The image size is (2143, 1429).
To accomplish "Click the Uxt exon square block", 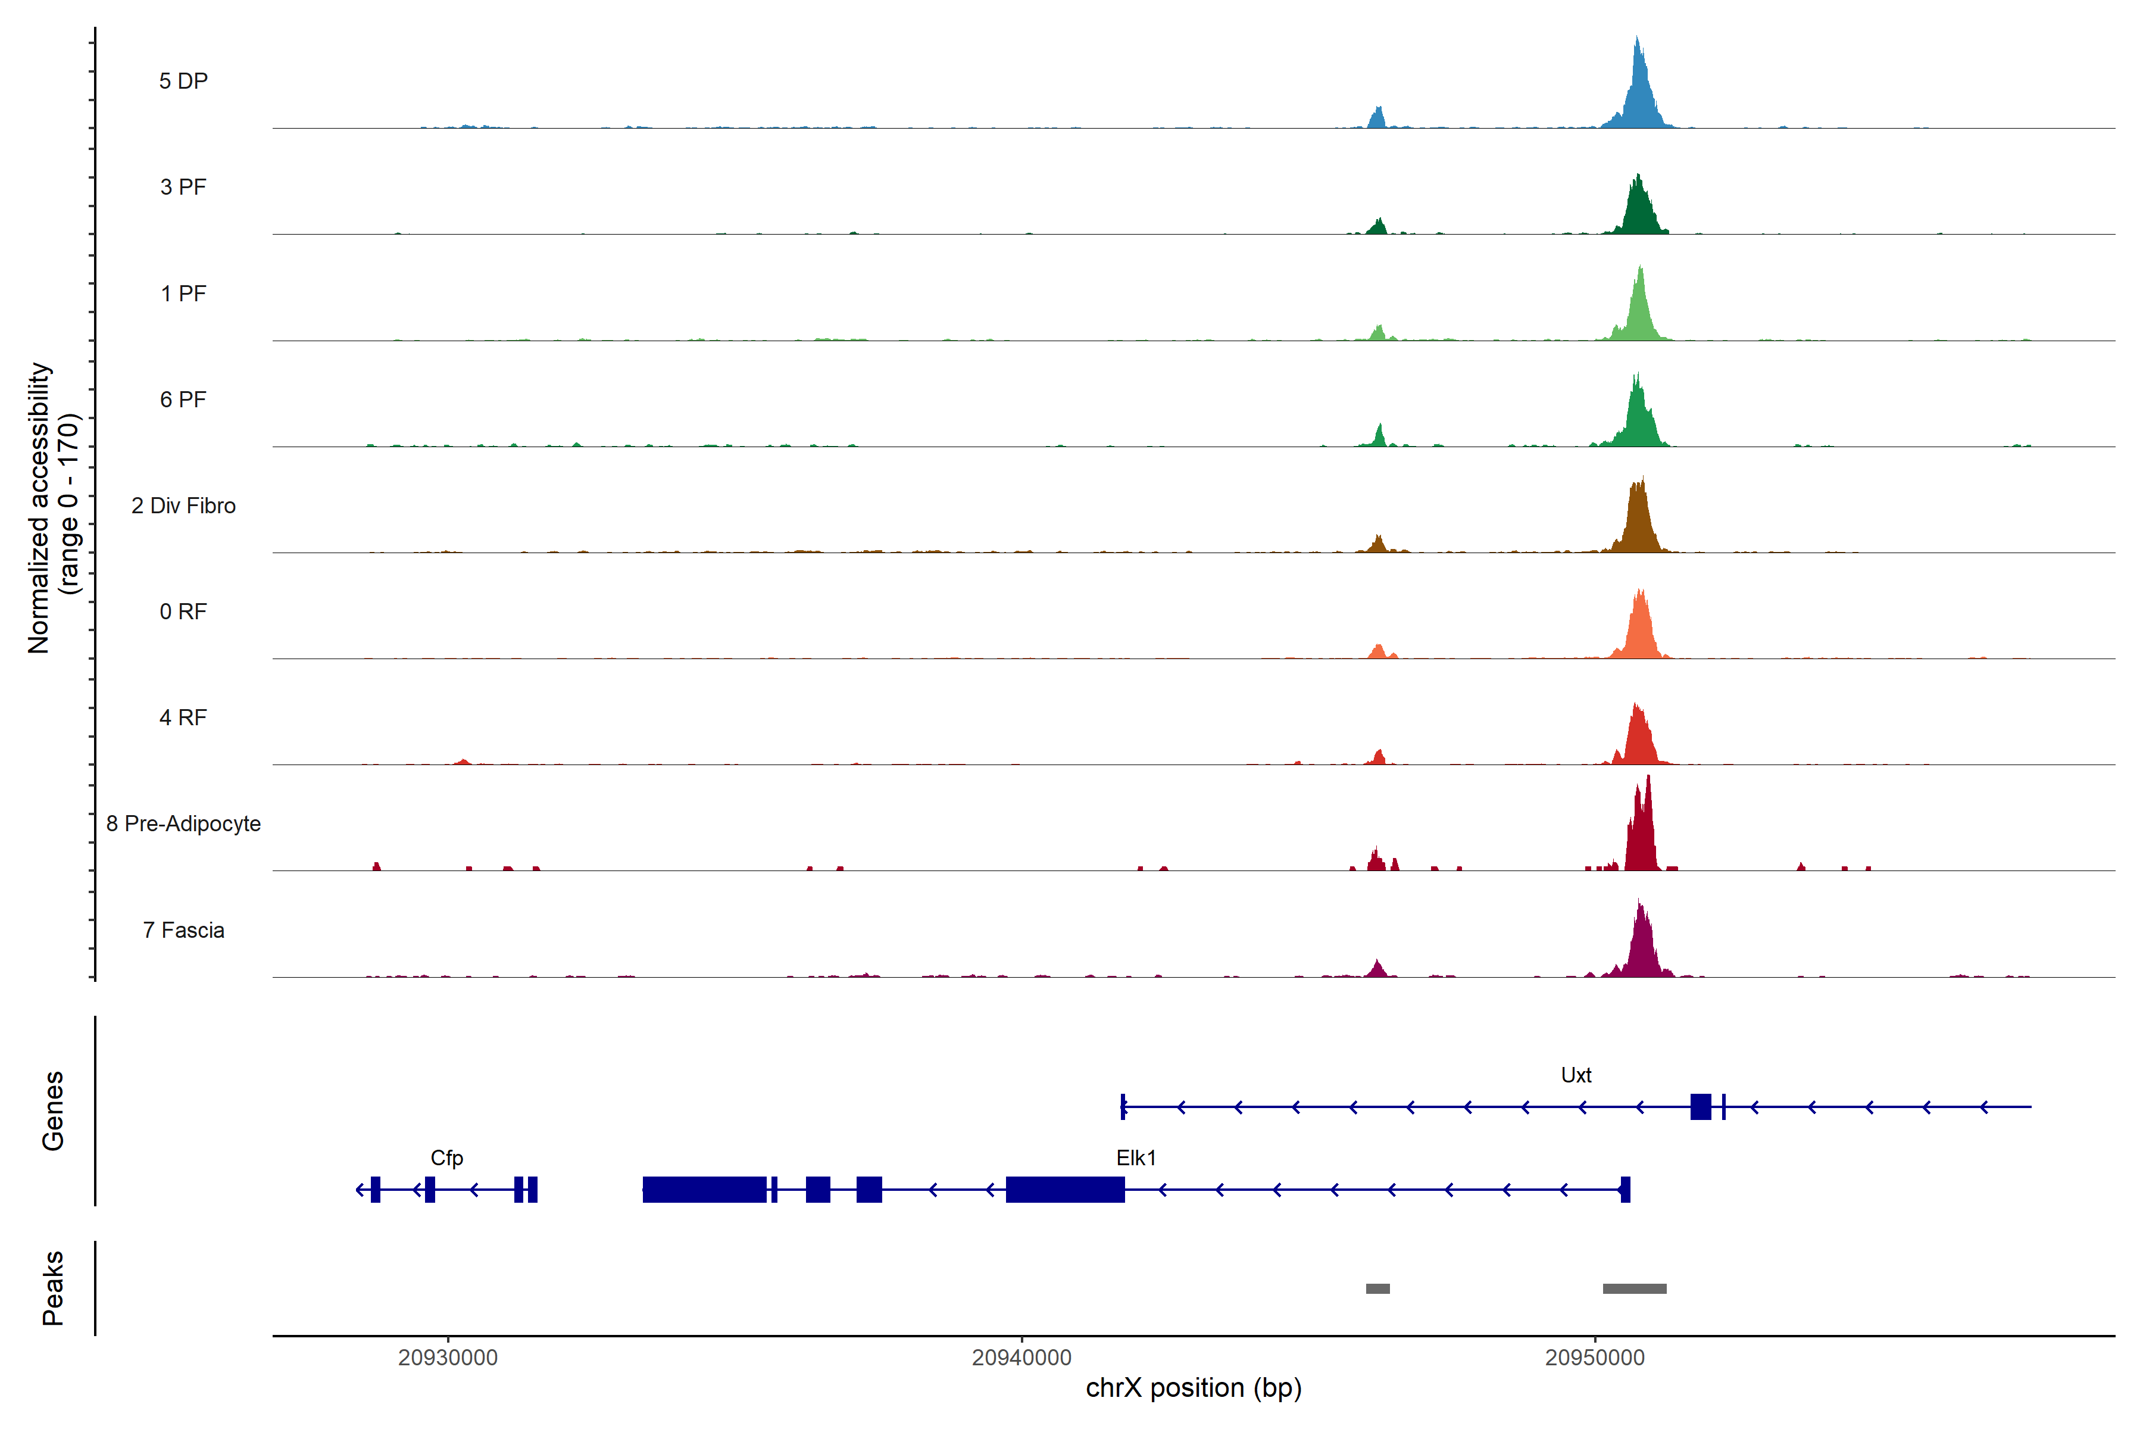I will point(1700,1106).
